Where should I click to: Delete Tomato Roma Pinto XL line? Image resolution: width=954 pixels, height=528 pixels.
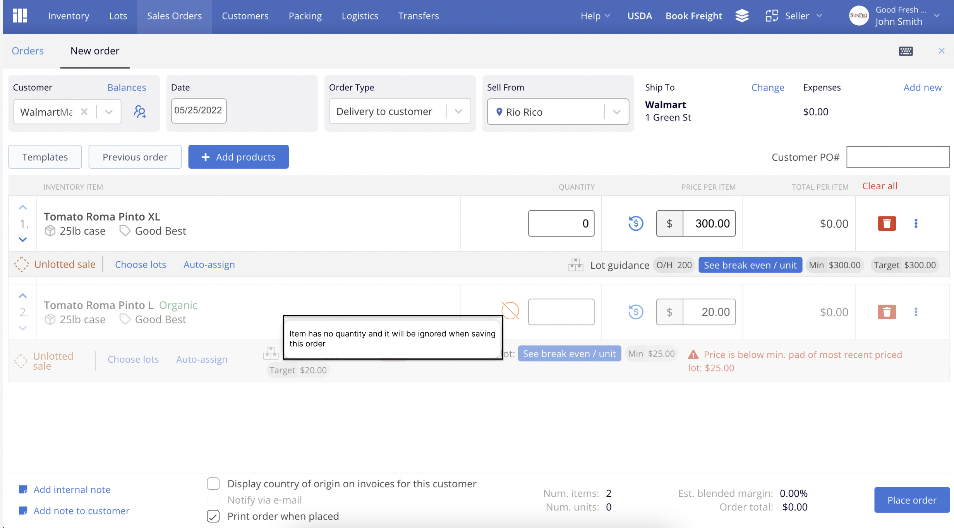[x=887, y=223]
